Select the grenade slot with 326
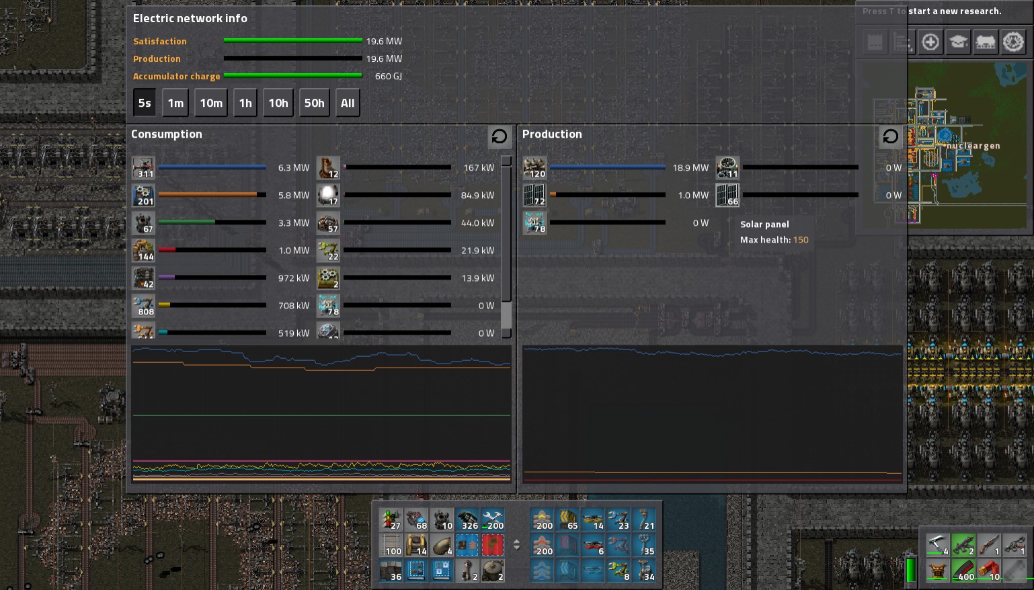Screen dimensions: 1034x590 (467, 519)
